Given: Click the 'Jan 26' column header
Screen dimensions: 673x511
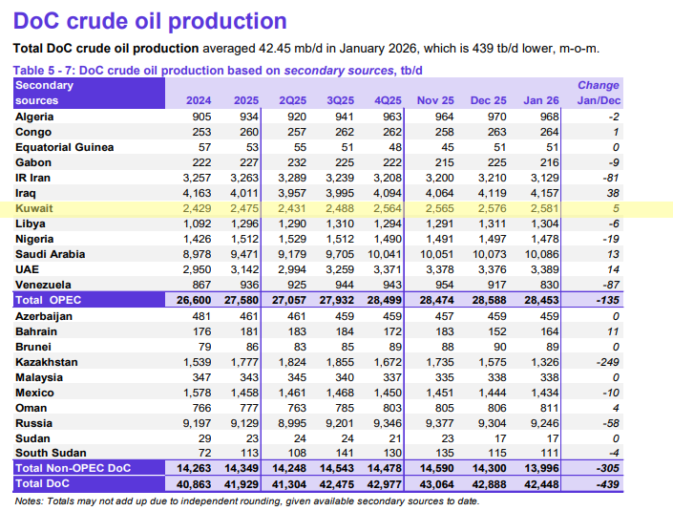Looking at the screenshot, I should [542, 100].
